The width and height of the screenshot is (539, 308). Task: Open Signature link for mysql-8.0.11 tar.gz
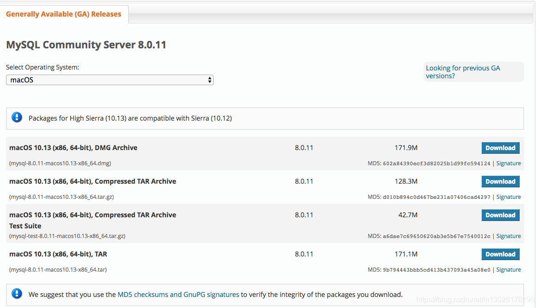[x=509, y=197]
